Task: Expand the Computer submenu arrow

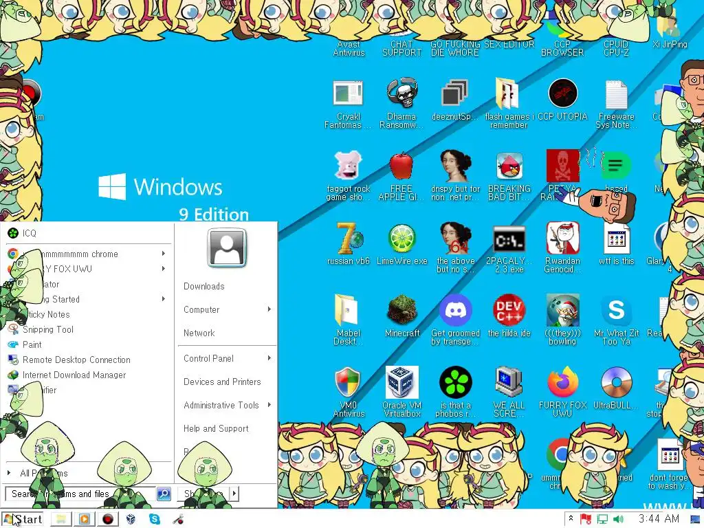Action: click(269, 309)
